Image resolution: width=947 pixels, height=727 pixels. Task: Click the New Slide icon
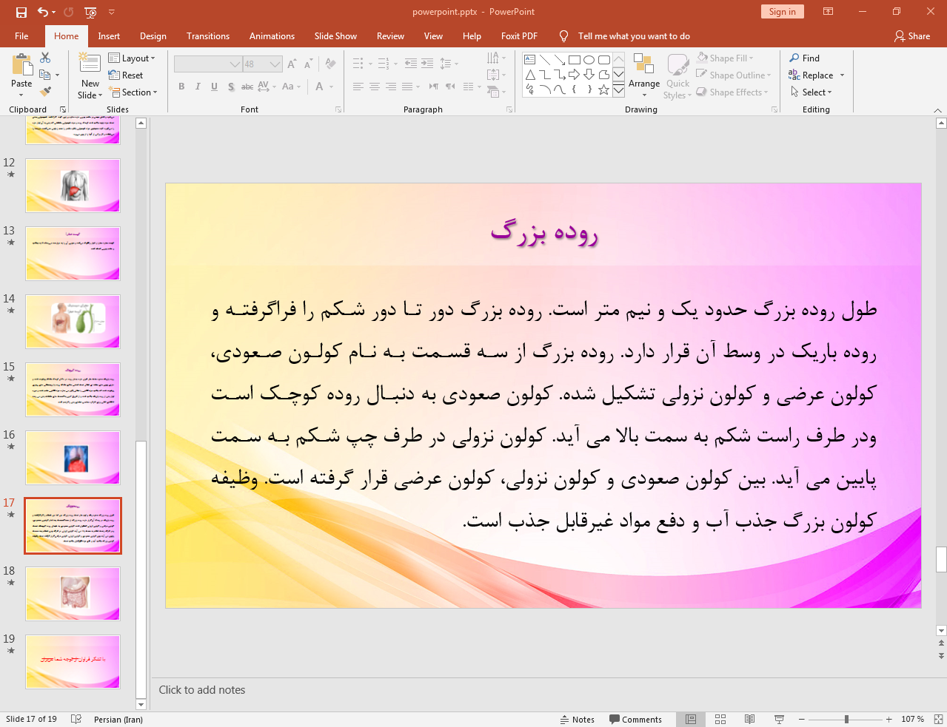[90, 64]
